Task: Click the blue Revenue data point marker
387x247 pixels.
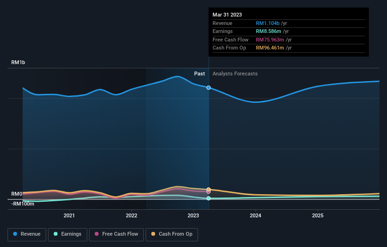Action: (208, 88)
